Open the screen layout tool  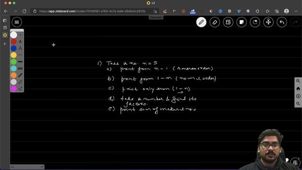pyautogui.click(x=255, y=22)
